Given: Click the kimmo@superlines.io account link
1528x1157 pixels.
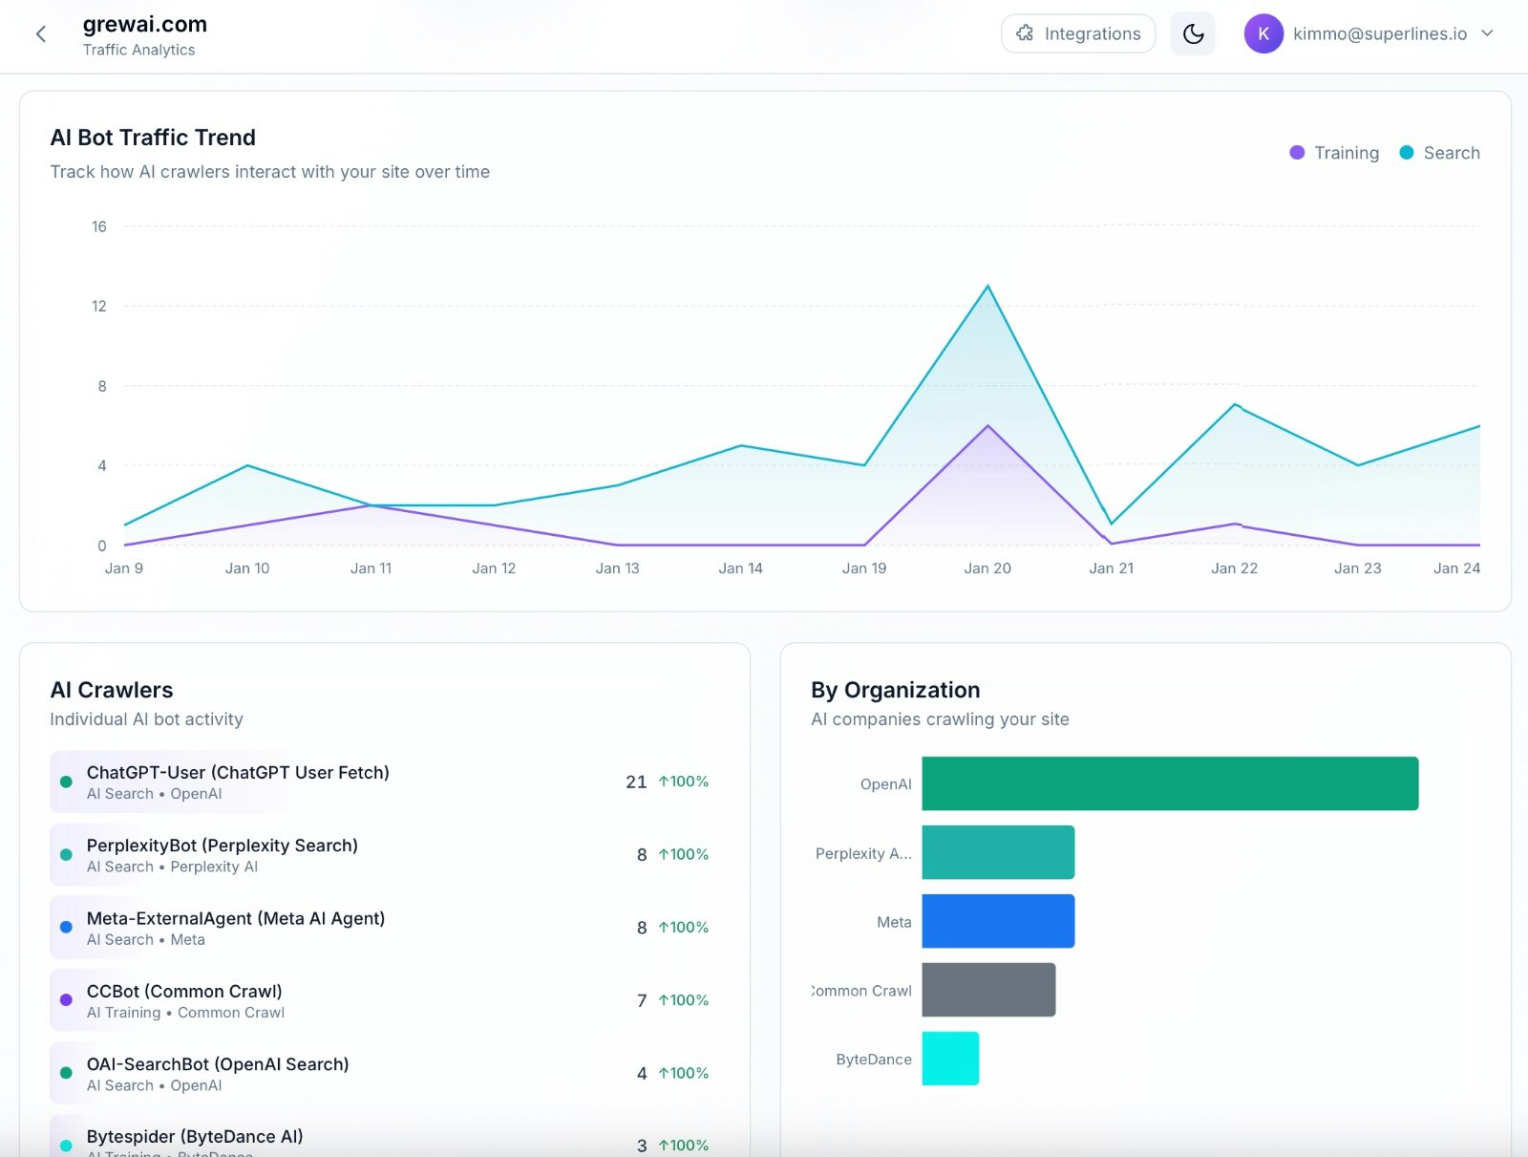Looking at the screenshot, I should (x=1379, y=33).
